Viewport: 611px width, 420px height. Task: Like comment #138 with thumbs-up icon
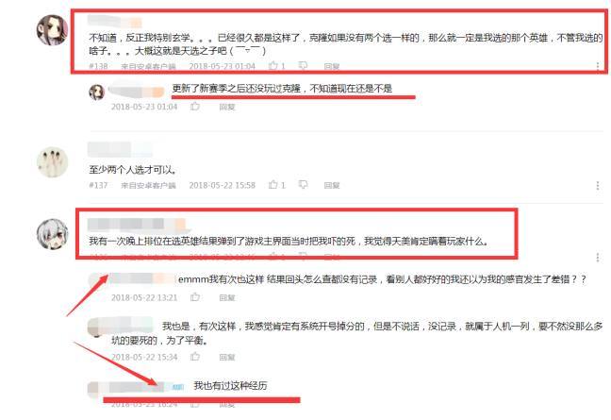point(273,65)
